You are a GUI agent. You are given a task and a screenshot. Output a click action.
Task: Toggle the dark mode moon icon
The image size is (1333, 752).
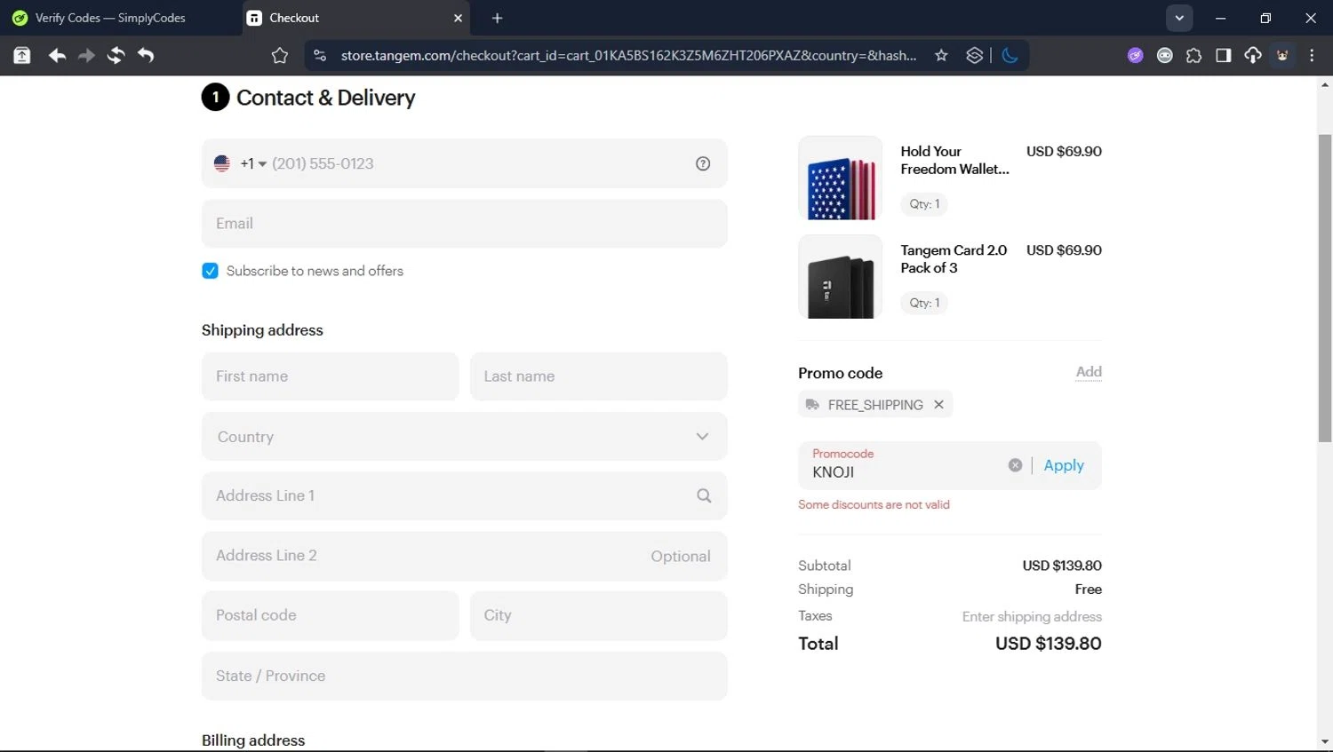(x=1010, y=55)
